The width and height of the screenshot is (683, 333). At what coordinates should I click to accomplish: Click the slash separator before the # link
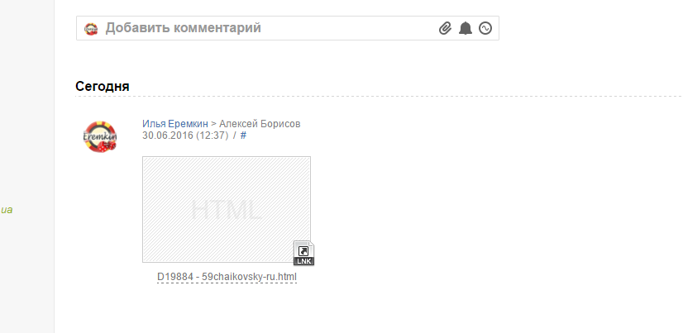click(234, 136)
